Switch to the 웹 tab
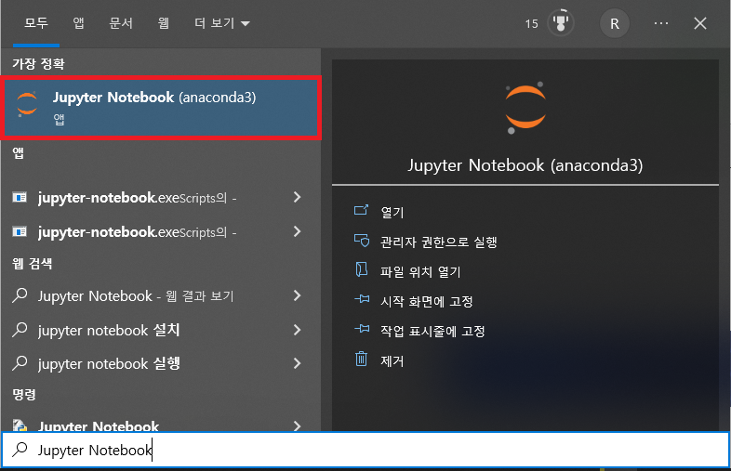Screen dimensions: 731x471 point(163,23)
